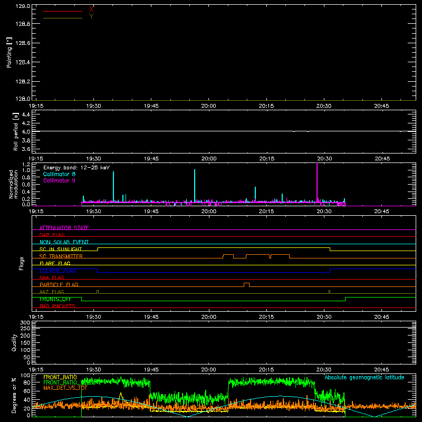Image resolution: width=422 pixels, height=422 pixels.
Task: Click the Roll period [s] axis title
Action: [x=16, y=131]
